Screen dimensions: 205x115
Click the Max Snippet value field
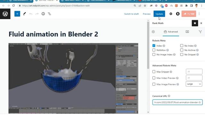[x=194, y=72]
